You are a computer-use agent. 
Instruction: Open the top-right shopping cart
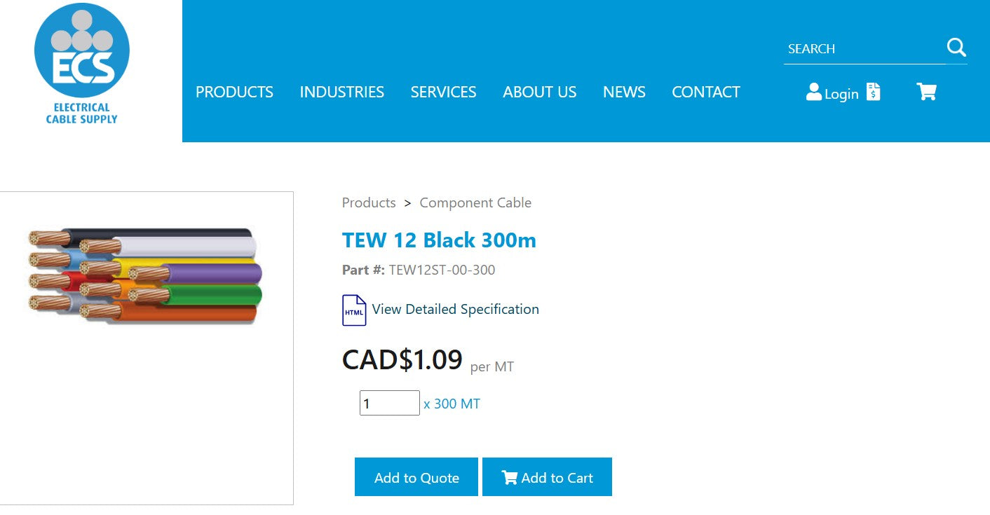(927, 92)
